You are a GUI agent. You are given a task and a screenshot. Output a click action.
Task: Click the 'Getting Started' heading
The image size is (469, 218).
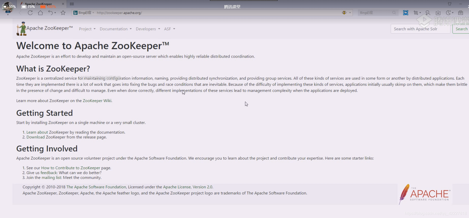pyautogui.click(x=44, y=113)
